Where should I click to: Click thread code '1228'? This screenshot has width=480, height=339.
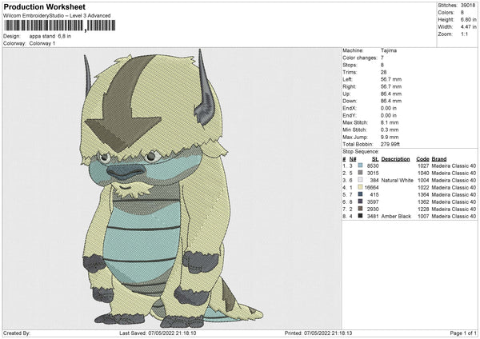click(423, 209)
